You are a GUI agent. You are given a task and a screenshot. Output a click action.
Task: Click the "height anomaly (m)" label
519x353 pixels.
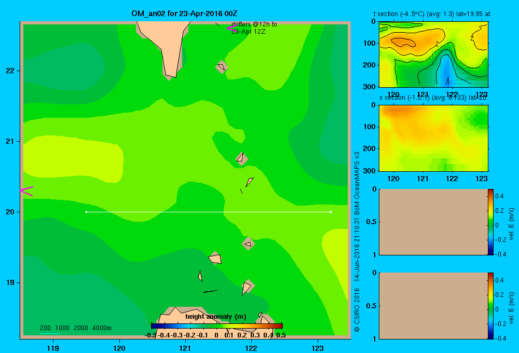coord(216,317)
